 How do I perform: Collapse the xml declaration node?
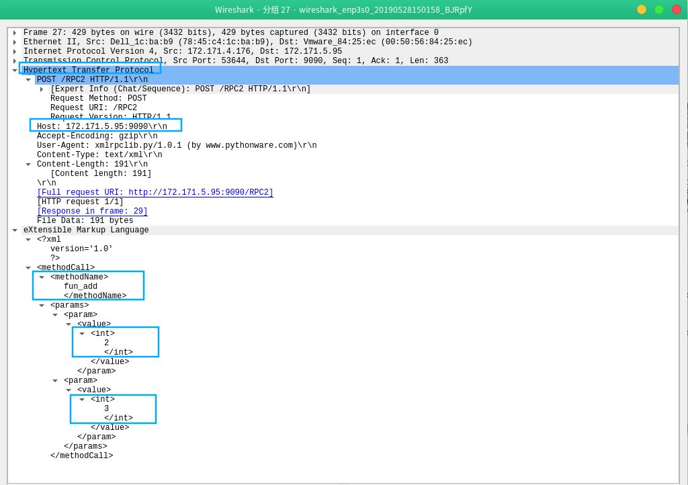tap(28, 239)
